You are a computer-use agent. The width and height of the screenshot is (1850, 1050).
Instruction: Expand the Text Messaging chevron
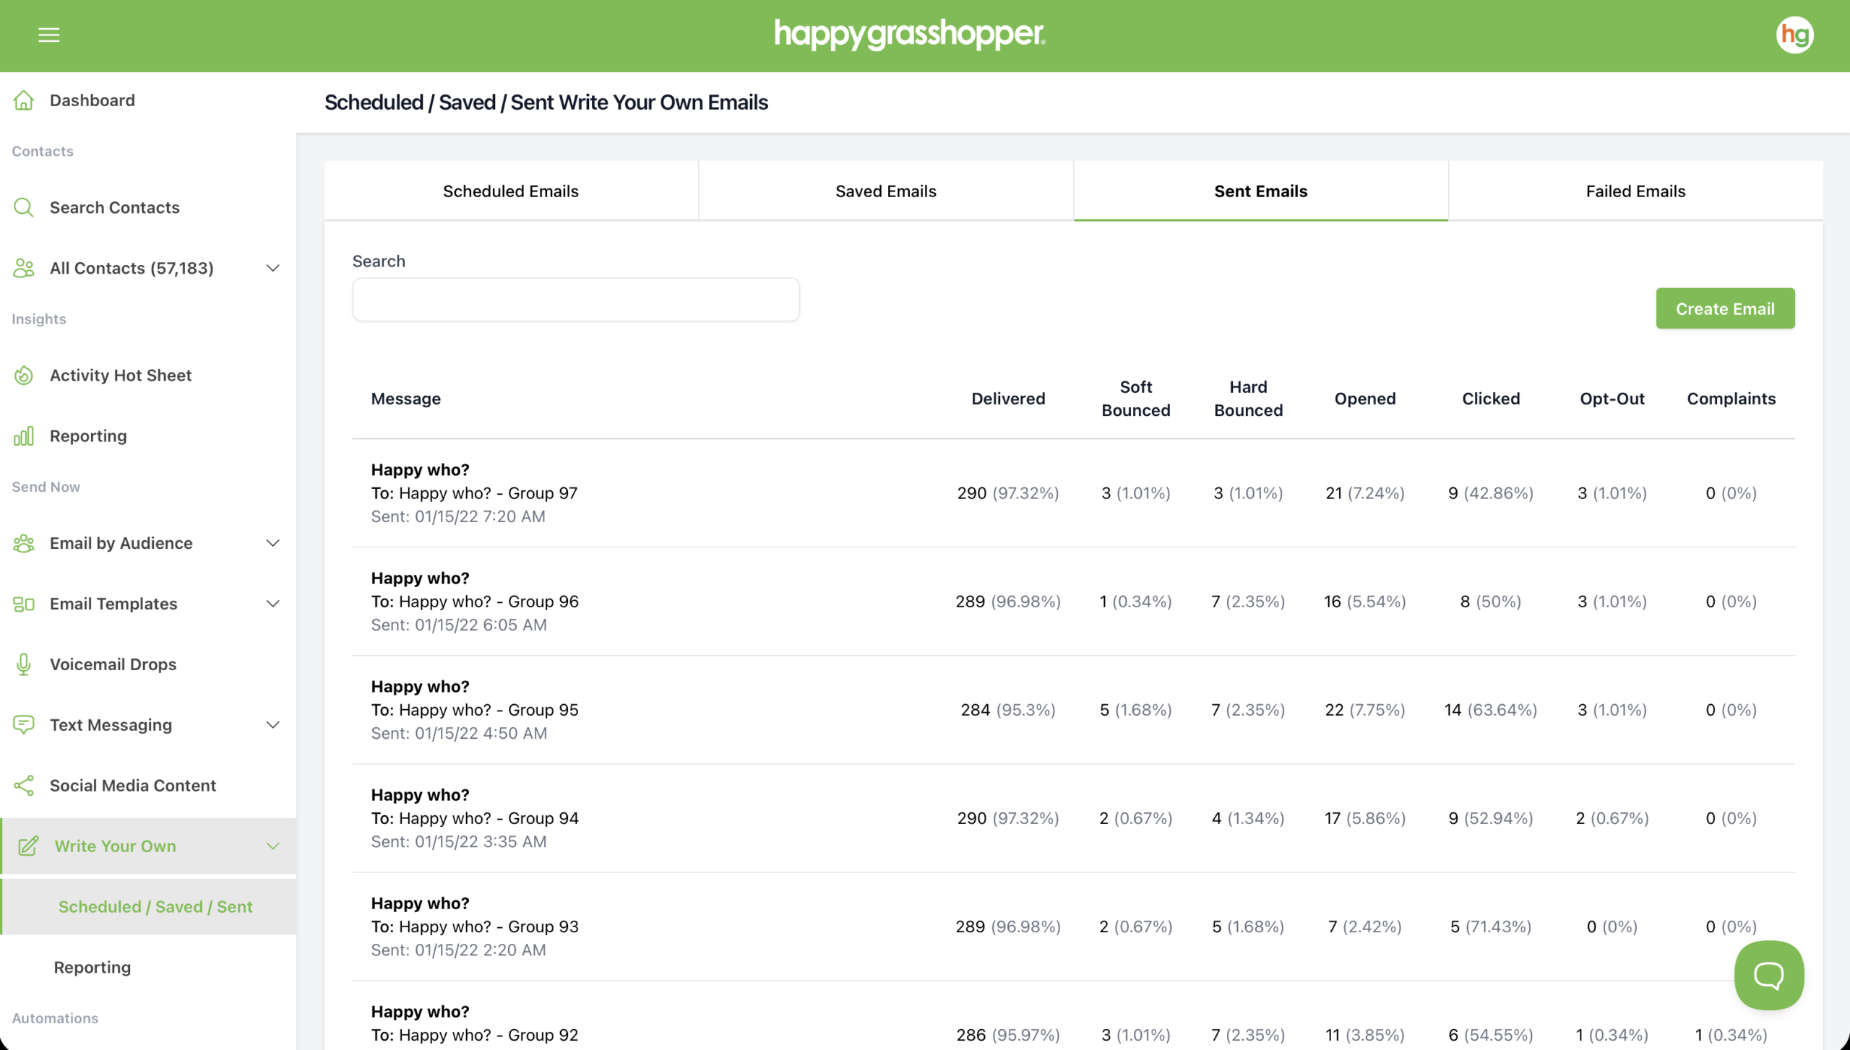click(x=272, y=724)
